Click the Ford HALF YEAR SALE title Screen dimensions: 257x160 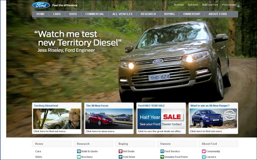point(151,106)
